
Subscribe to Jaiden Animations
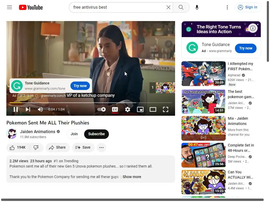pyautogui.click(x=97, y=134)
